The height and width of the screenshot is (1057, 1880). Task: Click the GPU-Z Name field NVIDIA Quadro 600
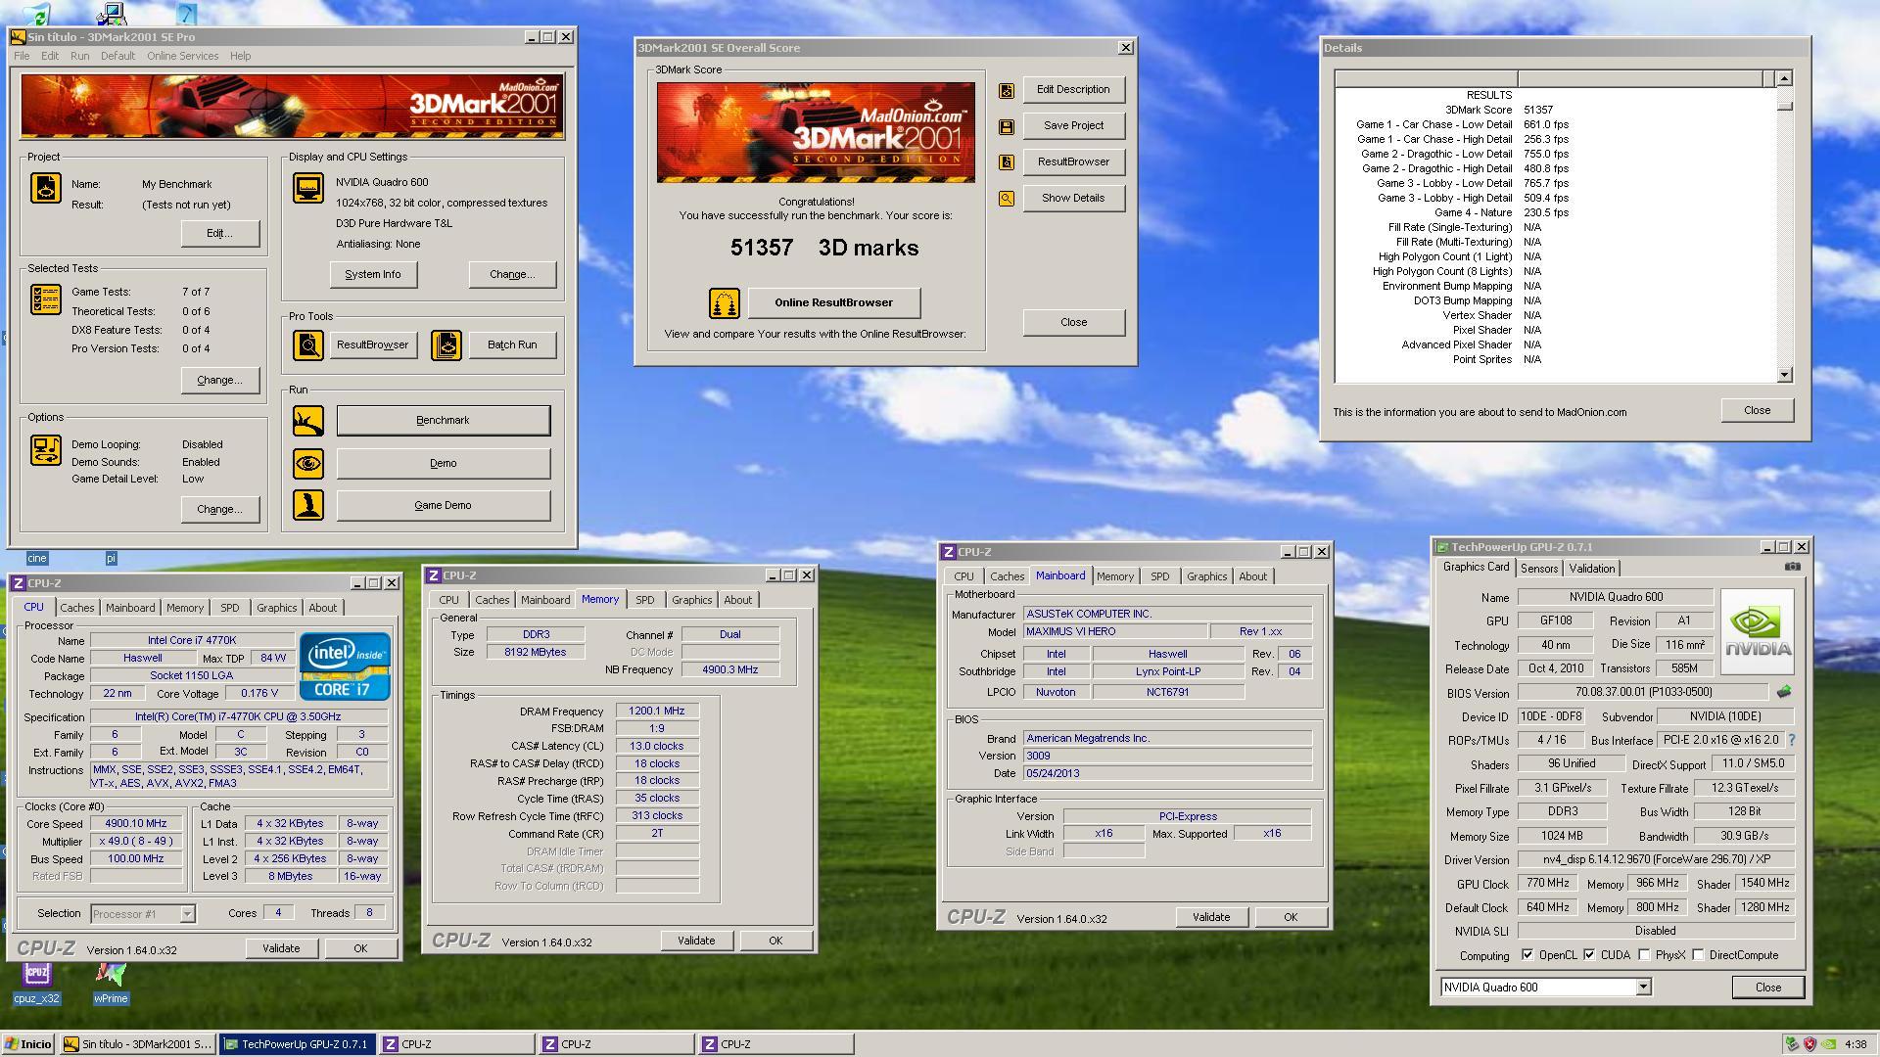(x=1616, y=597)
